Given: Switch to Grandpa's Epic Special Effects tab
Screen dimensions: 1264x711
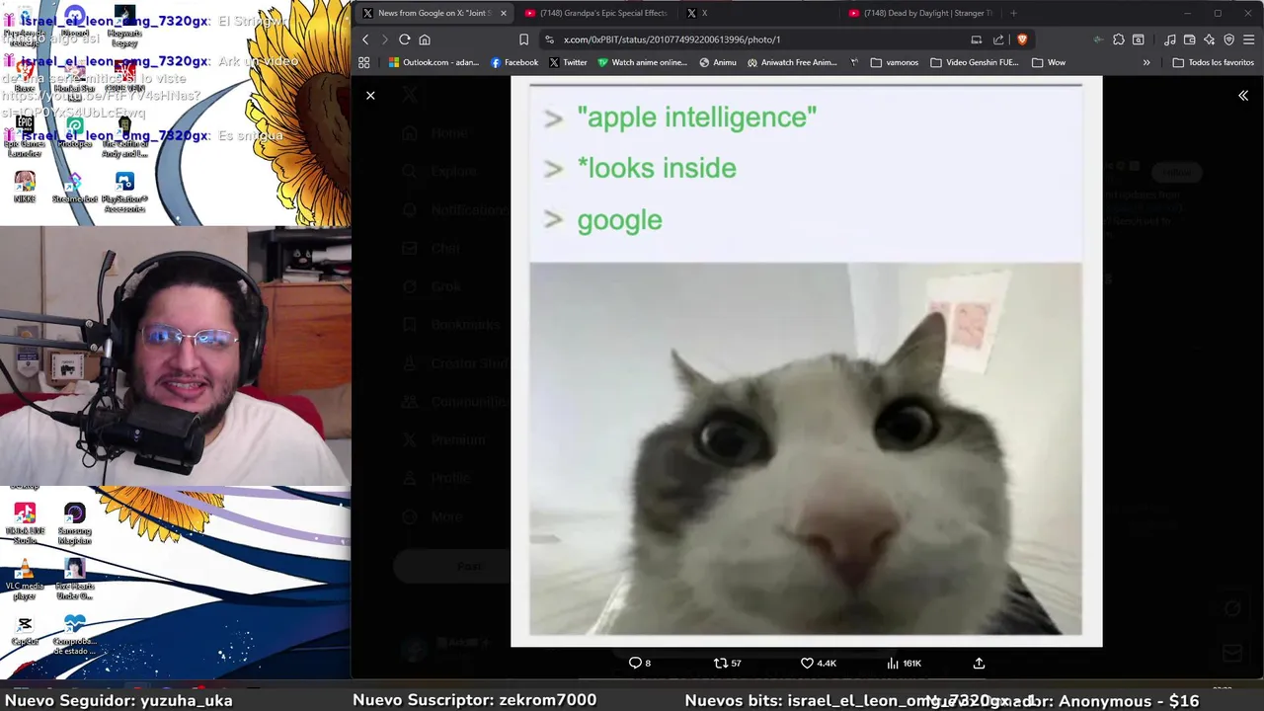Looking at the screenshot, I should point(597,13).
